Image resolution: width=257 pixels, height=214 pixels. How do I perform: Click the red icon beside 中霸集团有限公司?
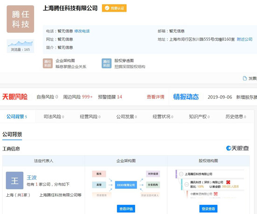(216, 194)
